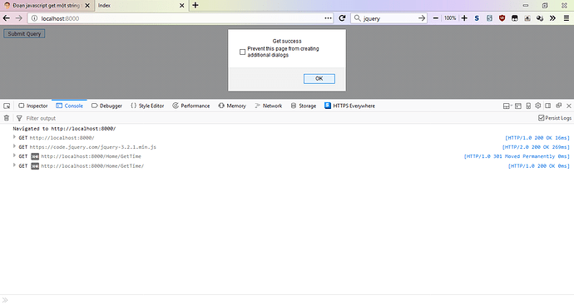Switch to the 'Doan javascript get mot string' tab

pos(47,6)
